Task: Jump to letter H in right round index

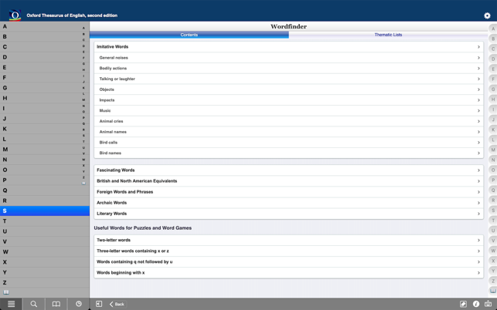Action: [493, 99]
